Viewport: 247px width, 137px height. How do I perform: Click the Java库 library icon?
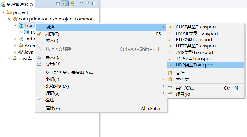(x=15, y=58)
